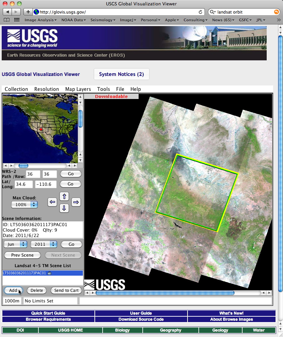Click the globe icon in the address bar
This screenshot has height=337, width=283.
pyautogui.click(x=36, y=12)
